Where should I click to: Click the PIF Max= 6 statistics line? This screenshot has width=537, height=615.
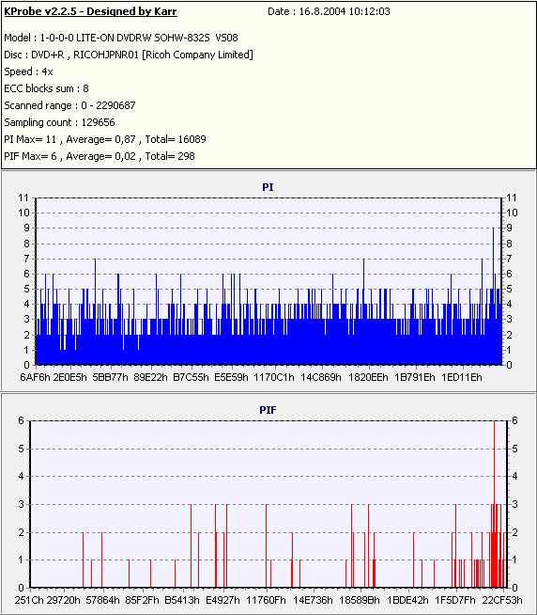100,156
